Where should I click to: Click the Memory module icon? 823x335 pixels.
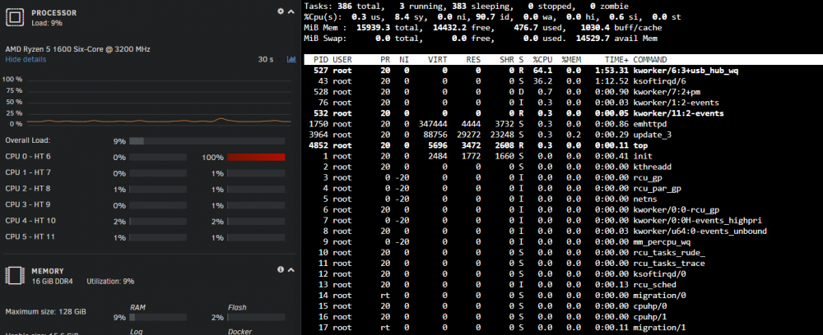(x=14, y=276)
